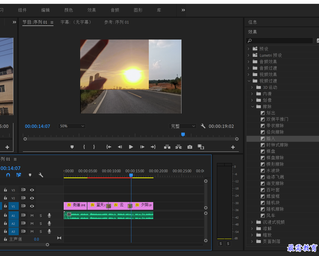Expand the 预设 effects folder

click(x=248, y=49)
